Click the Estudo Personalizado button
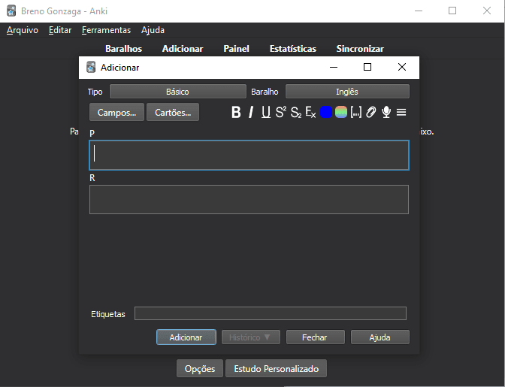Image resolution: width=505 pixels, height=387 pixels. coord(277,368)
